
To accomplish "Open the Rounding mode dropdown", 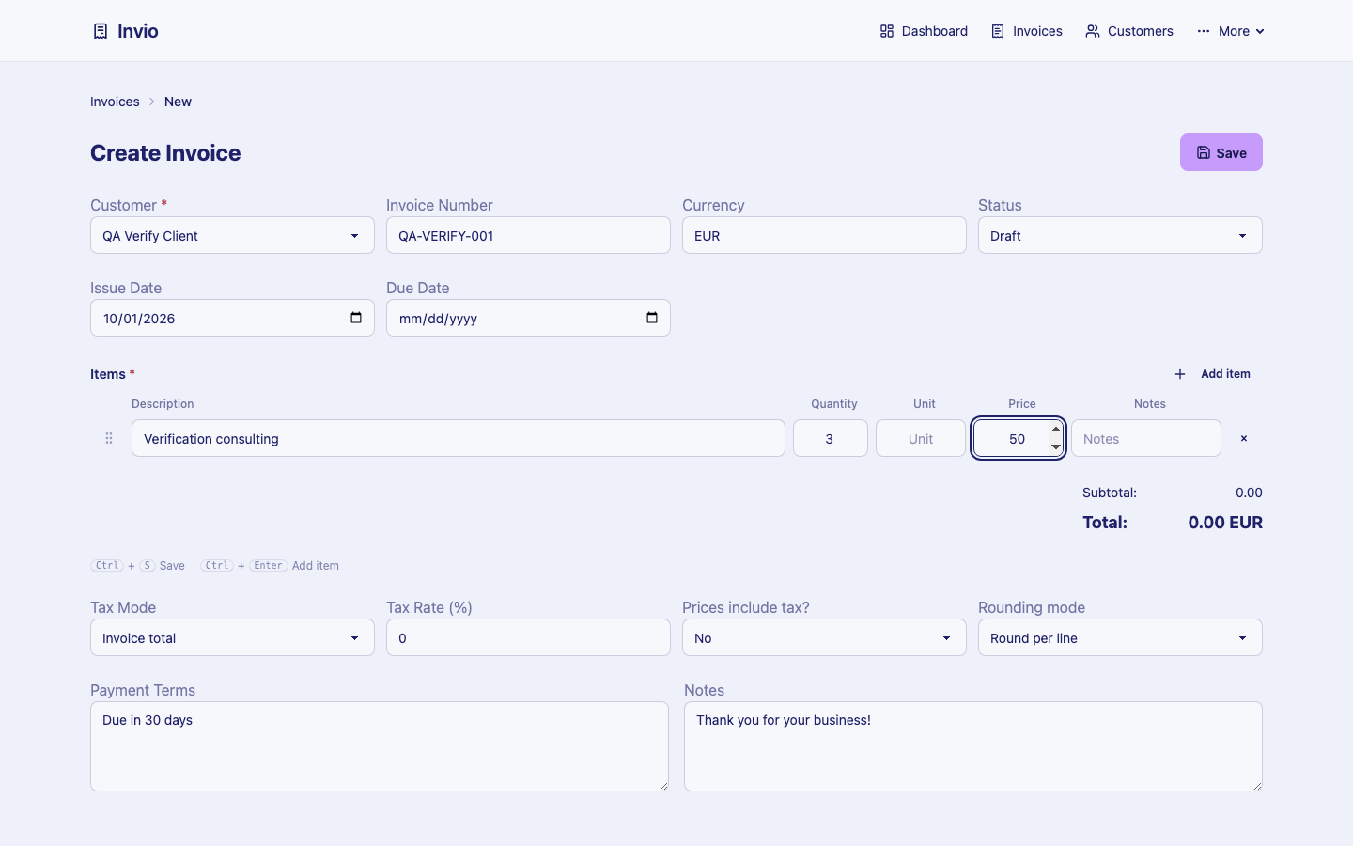I will pos(1120,637).
